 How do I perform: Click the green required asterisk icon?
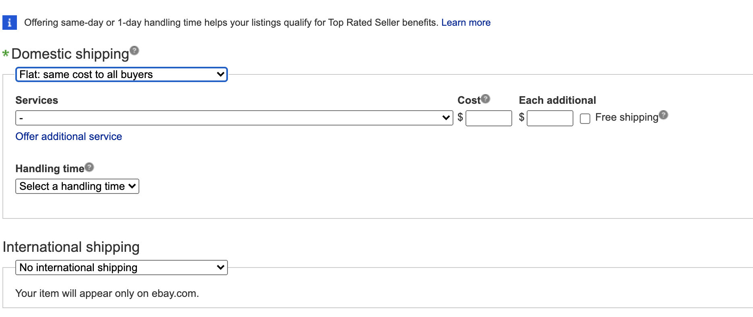click(6, 54)
